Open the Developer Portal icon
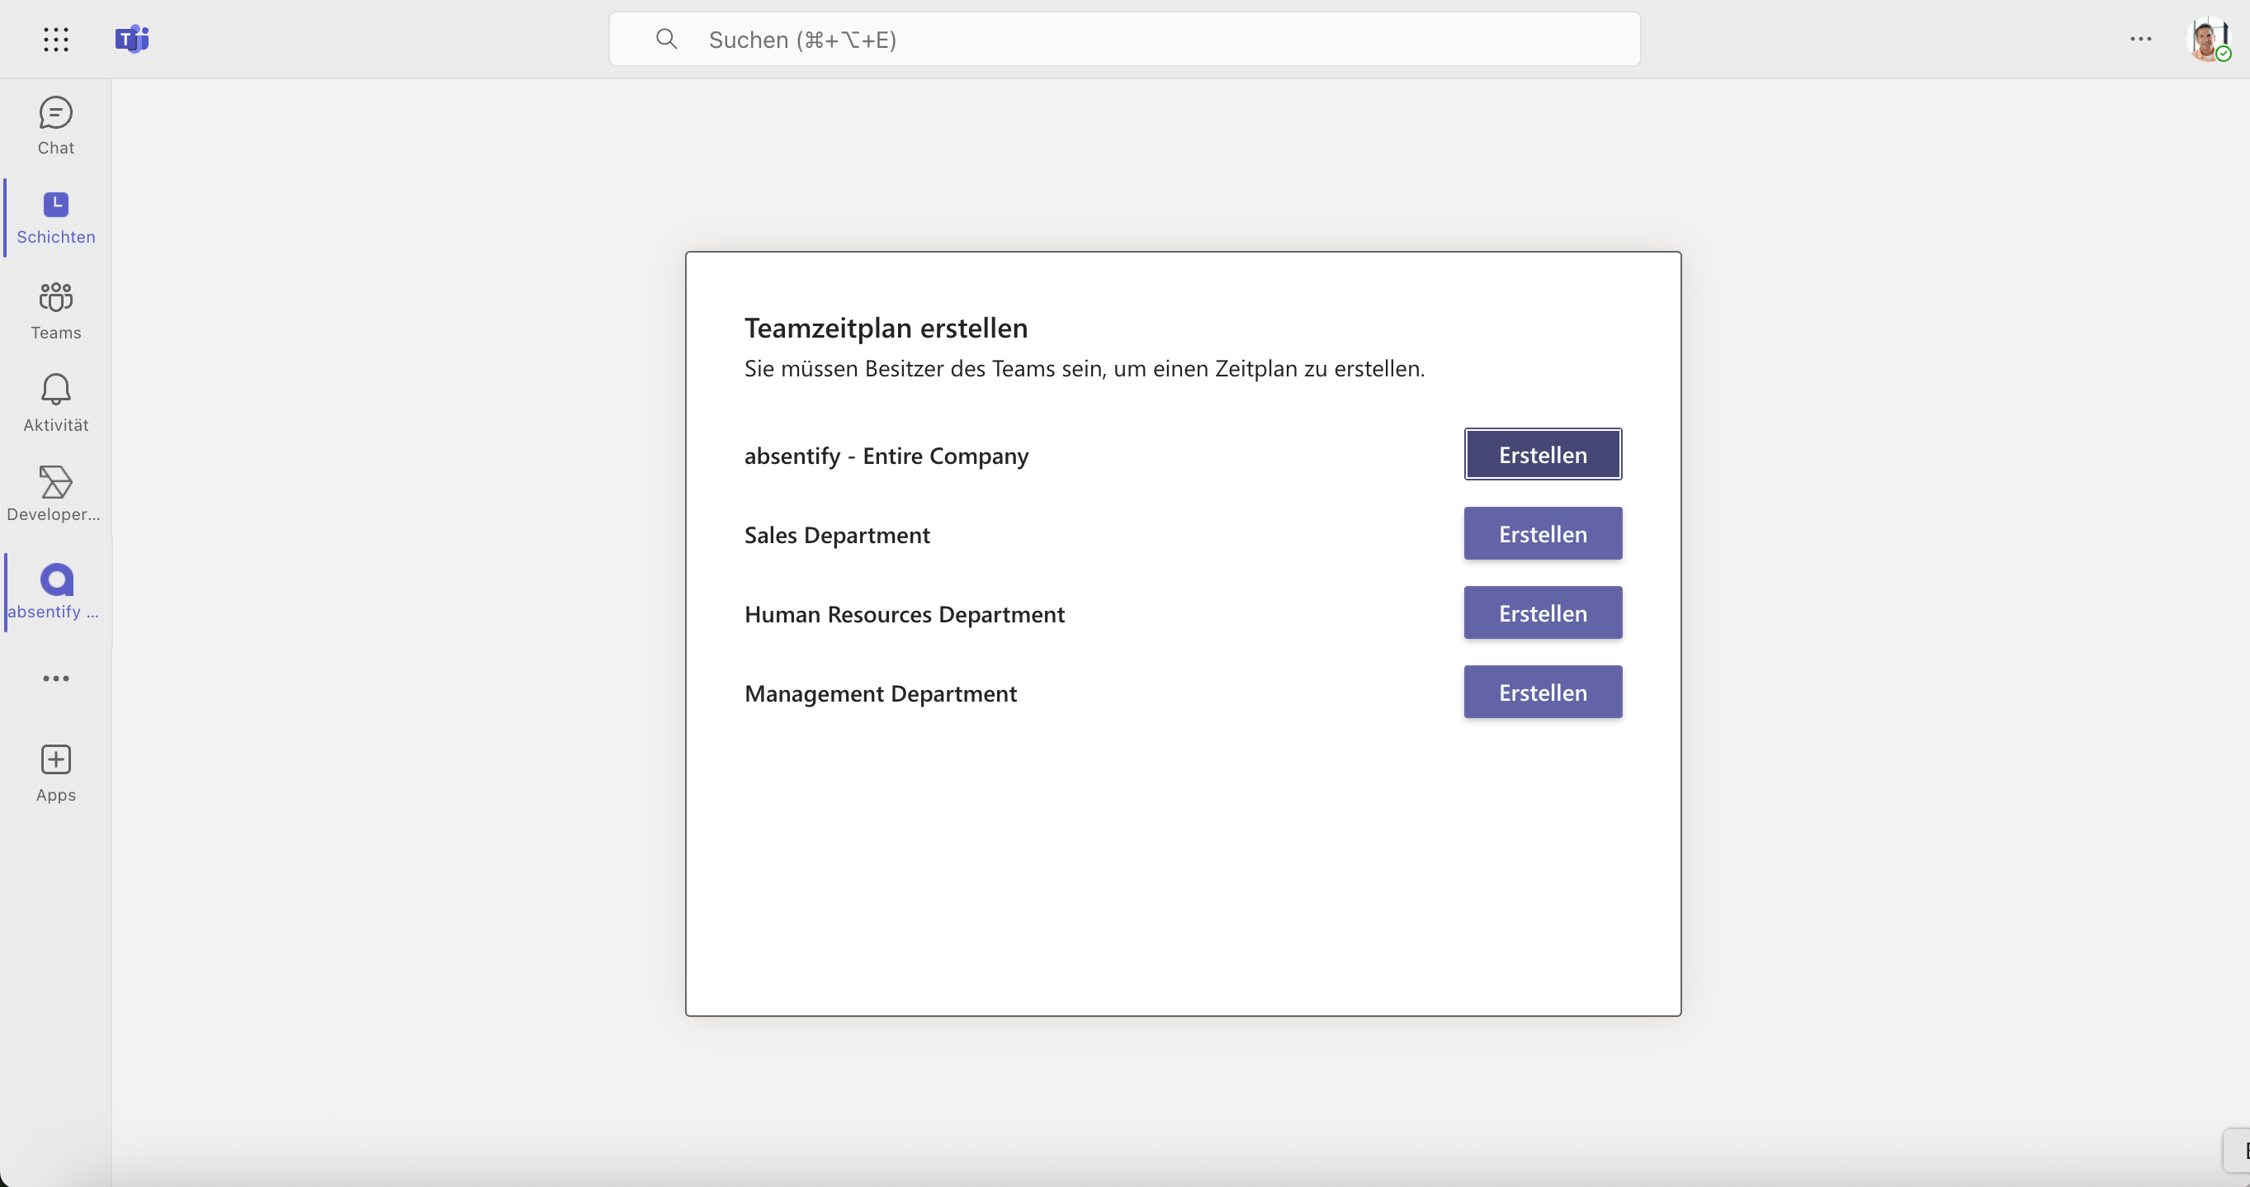 click(56, 481)
